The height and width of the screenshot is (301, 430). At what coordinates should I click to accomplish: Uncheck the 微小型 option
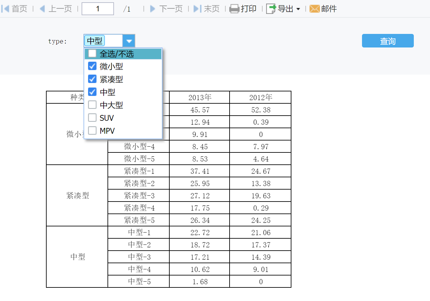pyautogui.click(x=92, y=66)
